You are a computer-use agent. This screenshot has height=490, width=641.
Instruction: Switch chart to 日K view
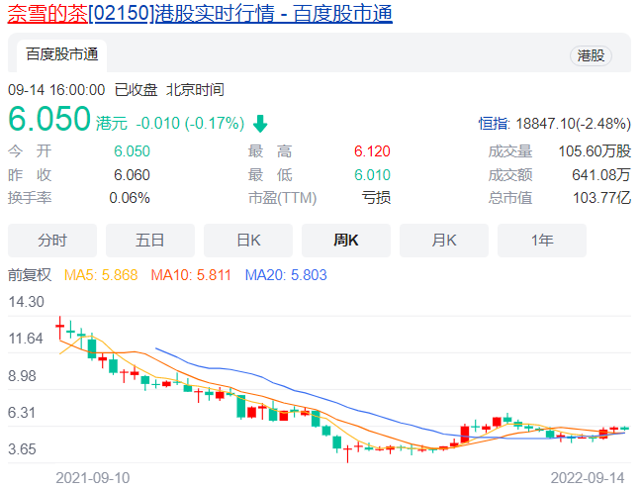coord(248,241)
